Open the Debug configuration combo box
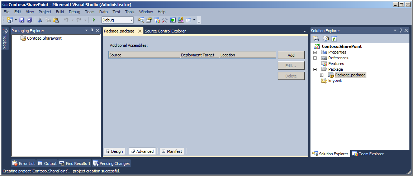This screenshot has height=176, width=413. (118, 20)
